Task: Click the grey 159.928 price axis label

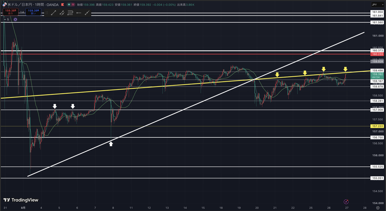Action: [x=377, y=61]
